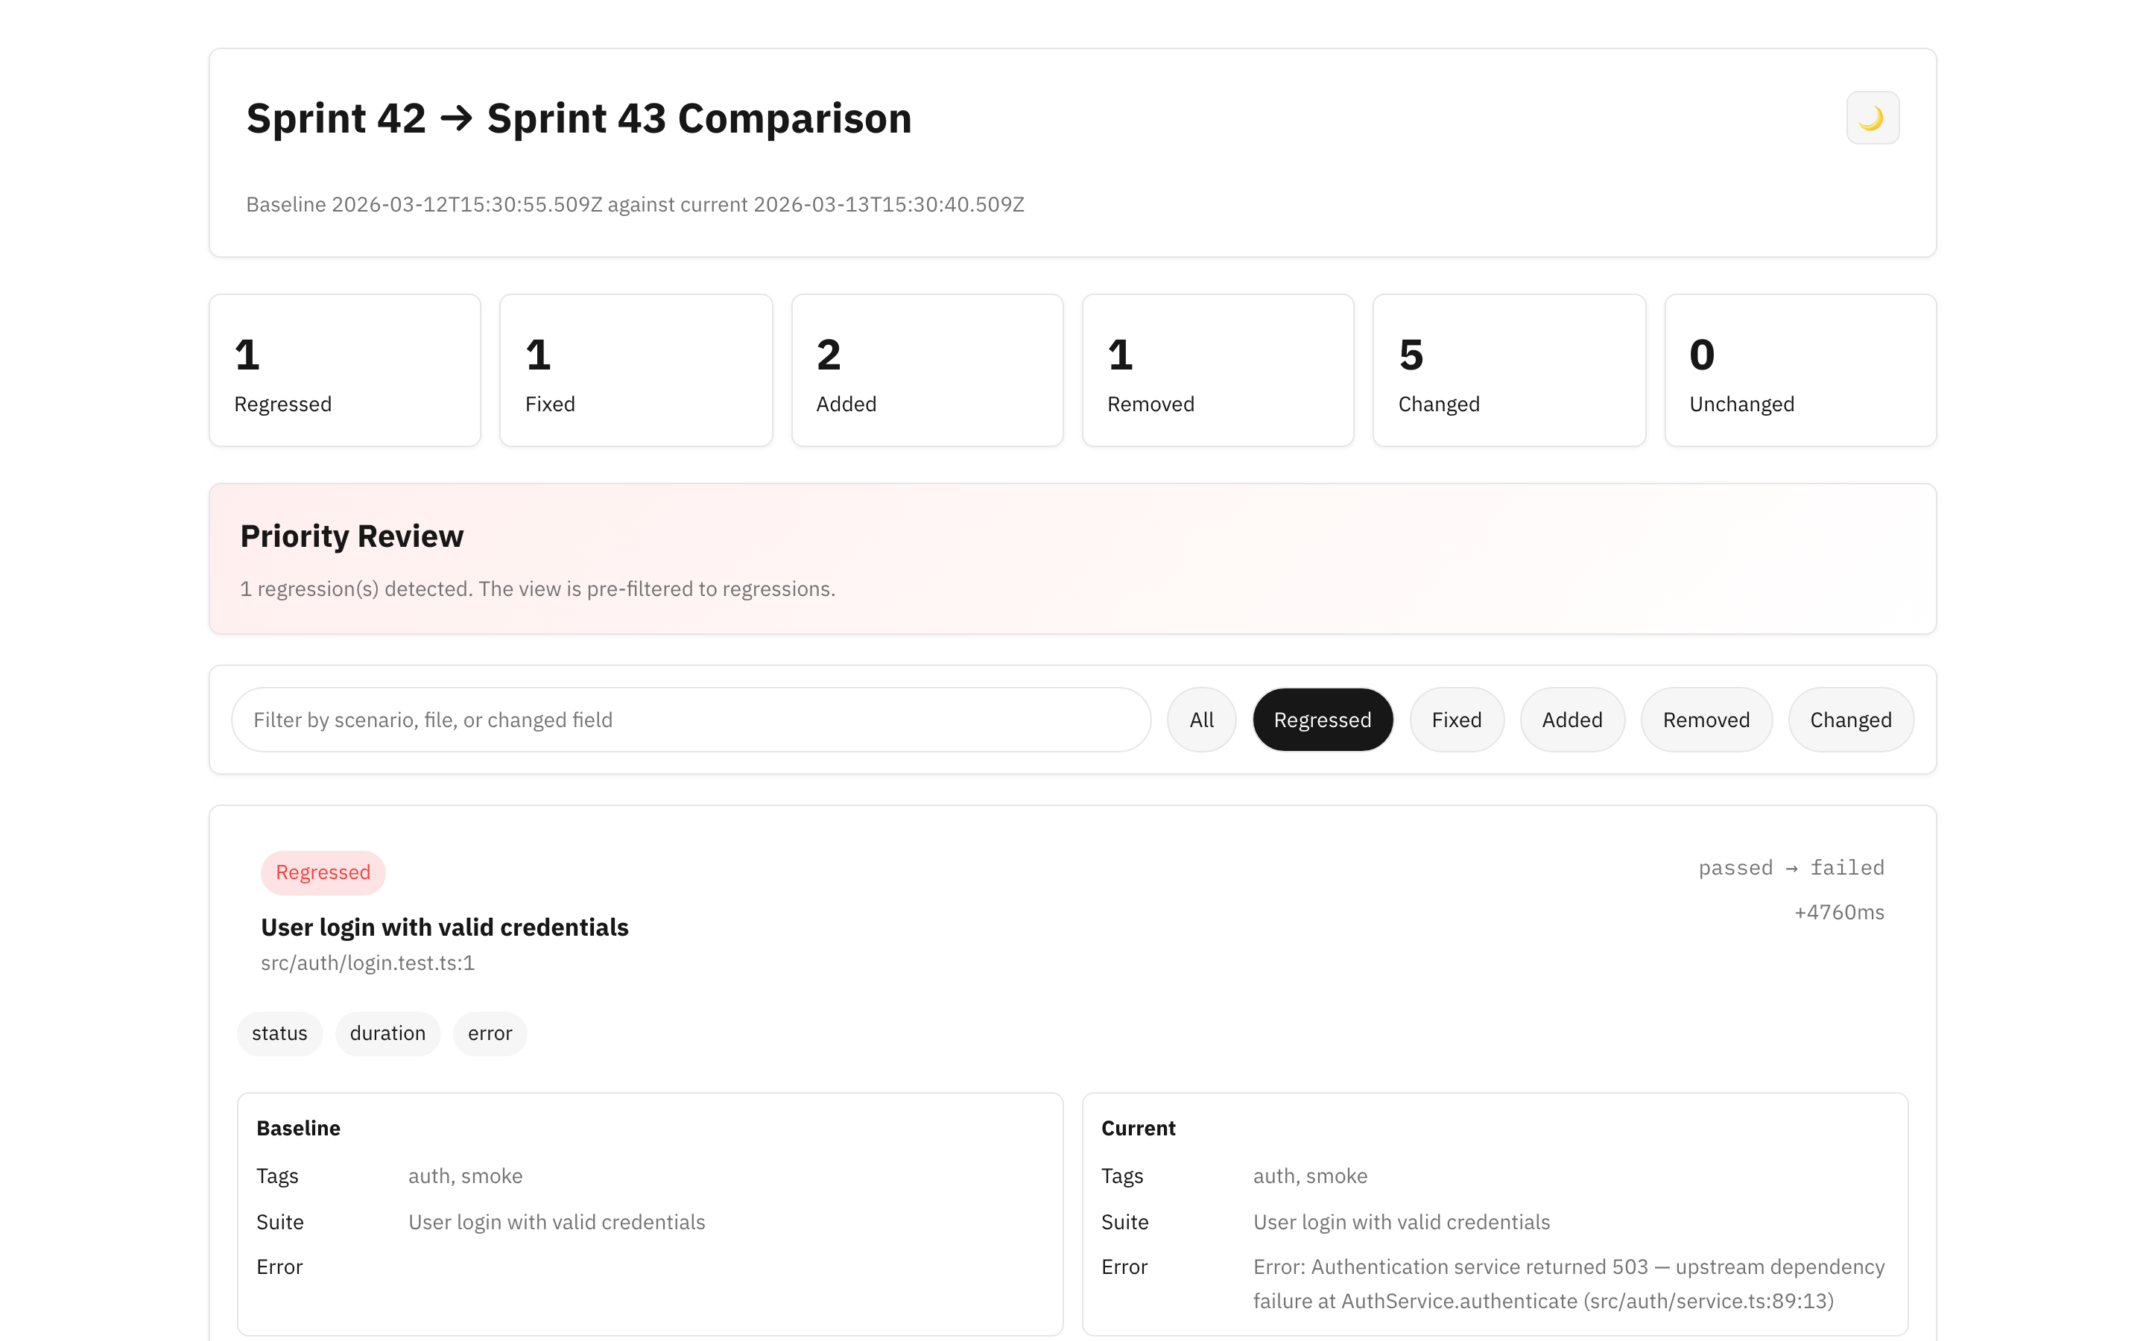The height and width of the screenshot is (1341, 2146).
Task: Click the Regressed summary card showing 1
Action: tap(344, 369)
